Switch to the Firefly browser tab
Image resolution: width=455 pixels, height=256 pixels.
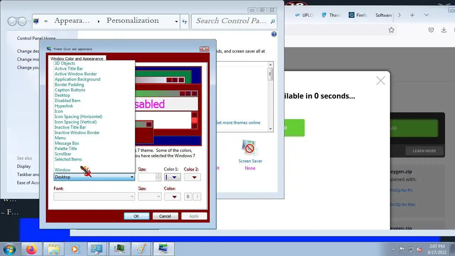coord(358,15)
